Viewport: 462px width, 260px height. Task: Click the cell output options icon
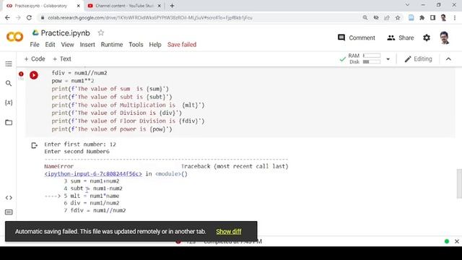pyautogui.click(x=34, y=145)
